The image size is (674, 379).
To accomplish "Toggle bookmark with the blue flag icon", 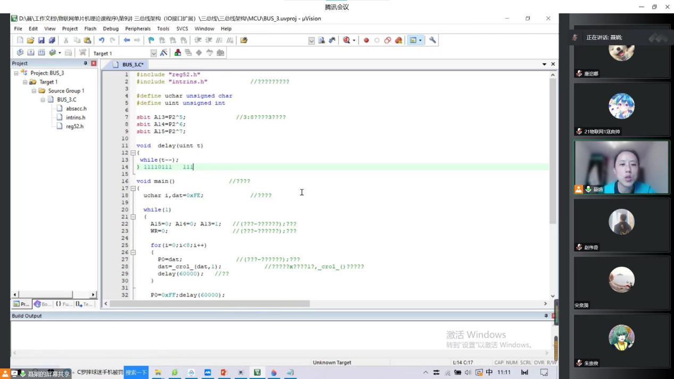I will [152, 40].
